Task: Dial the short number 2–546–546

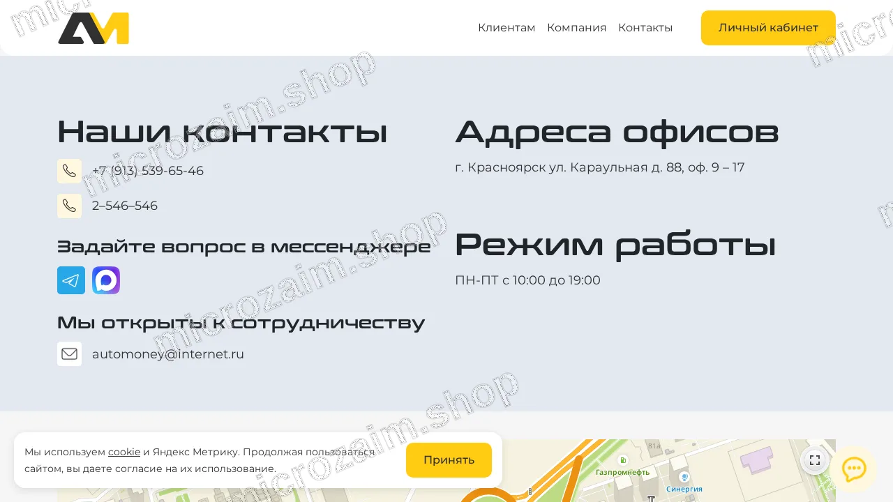Action: point(125,206)
